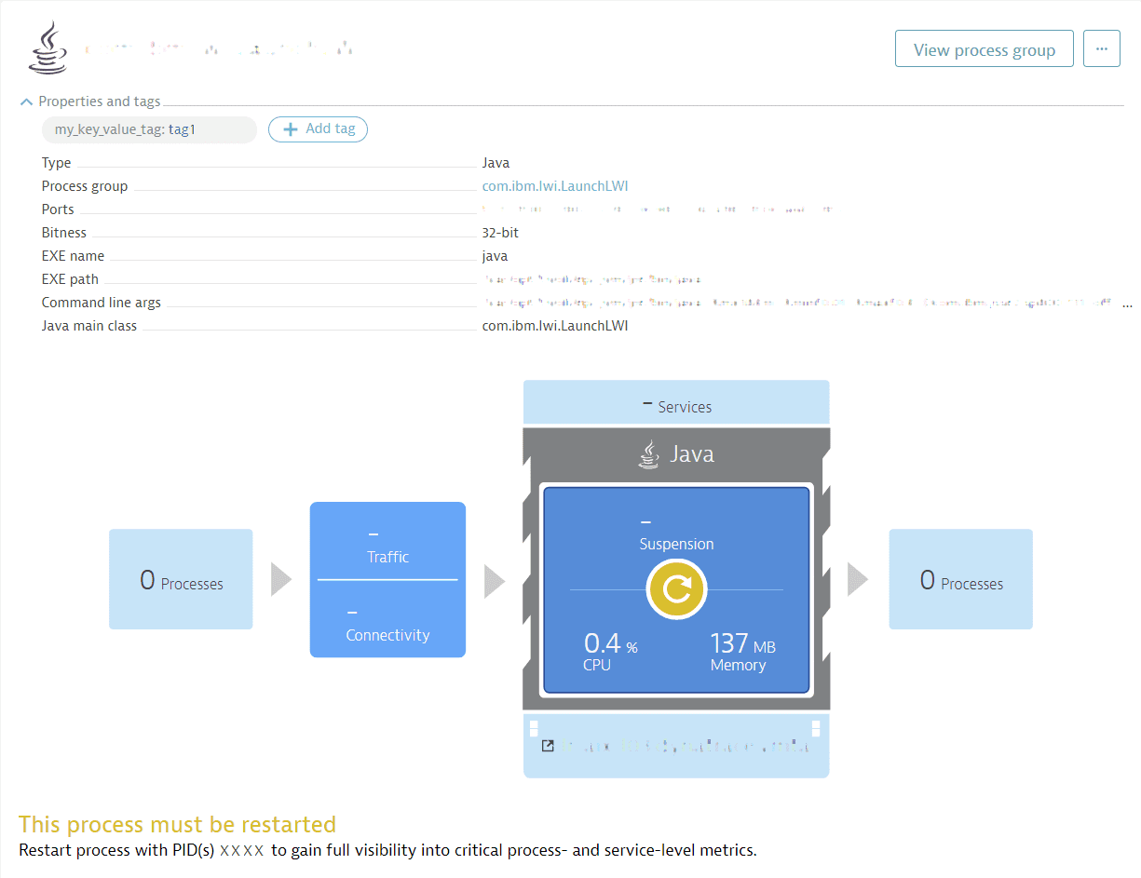Screen dimensions: 1141x878
Task: Click the Java main class value
Action: [x=555, y=326]
